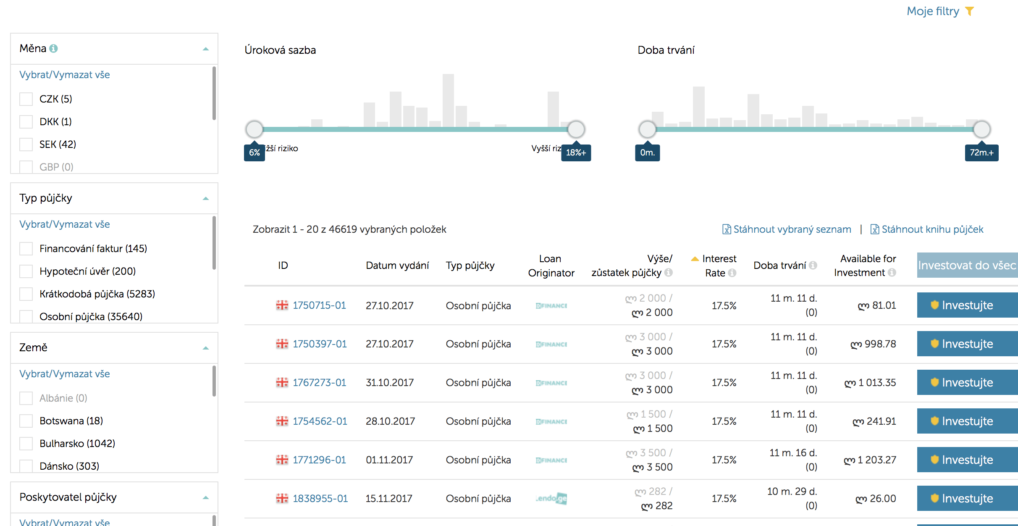Open the Moje filtry link
The image size is (1018, 526).
tap(933, 11)
